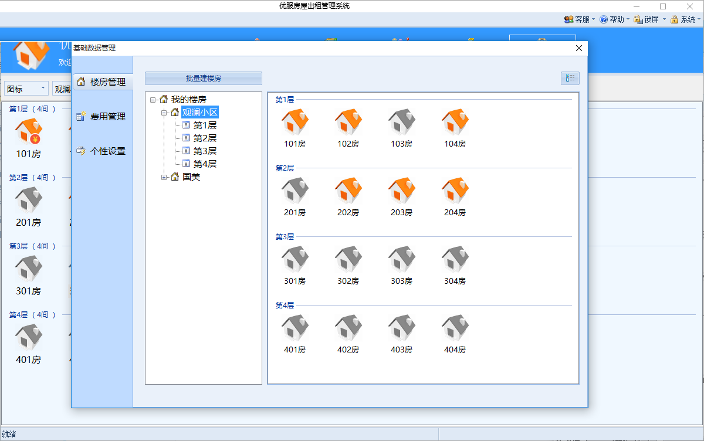Image resolution: width=704 pixels, height=441 pixels.
Task: Open 个性设置 tab in sidebar
Action: 102,151
